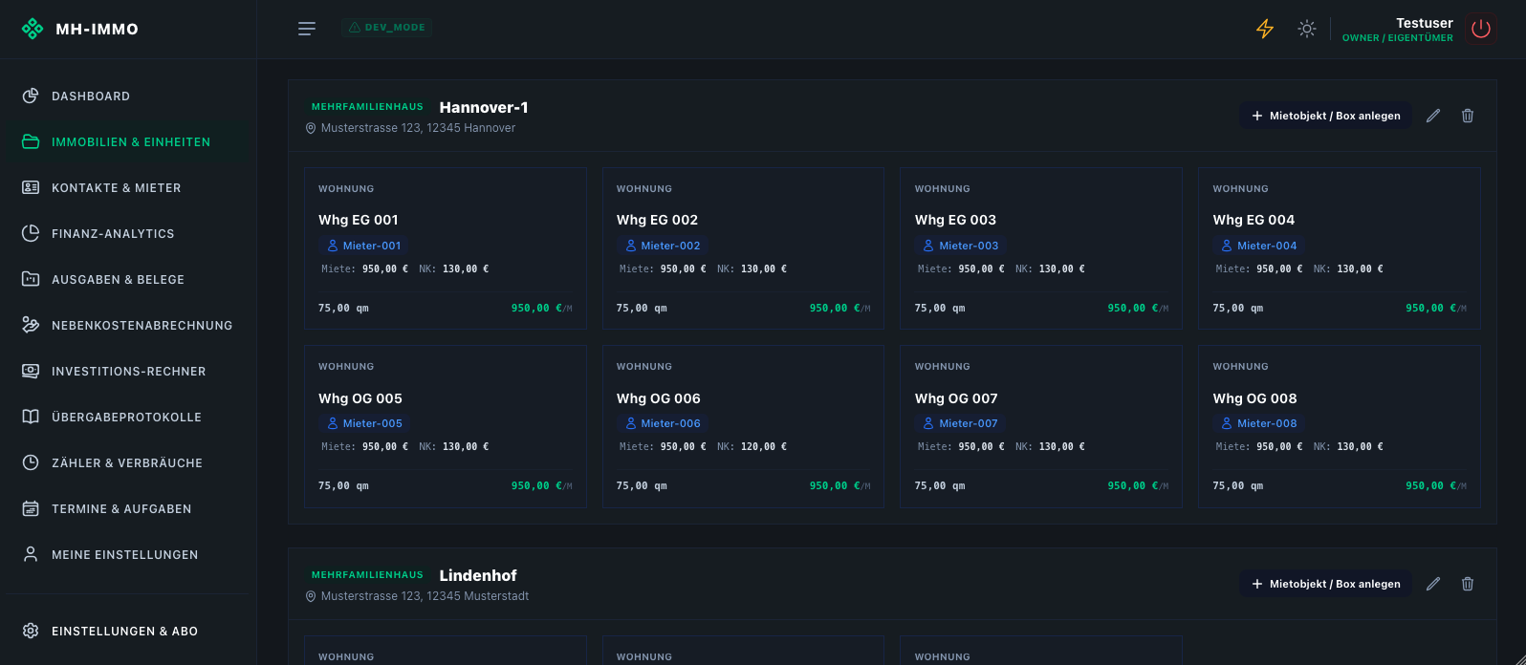The height and width of the screenshot is (665, 1526).
Task: Click the MH-IMMO logo icon
Action: [33, 29]
